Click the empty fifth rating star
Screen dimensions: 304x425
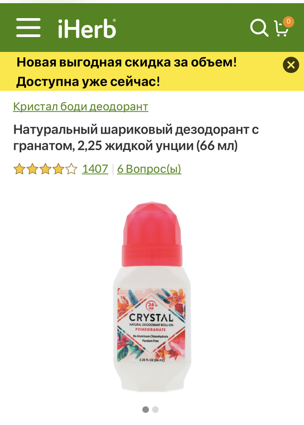[x=71, y=169]
